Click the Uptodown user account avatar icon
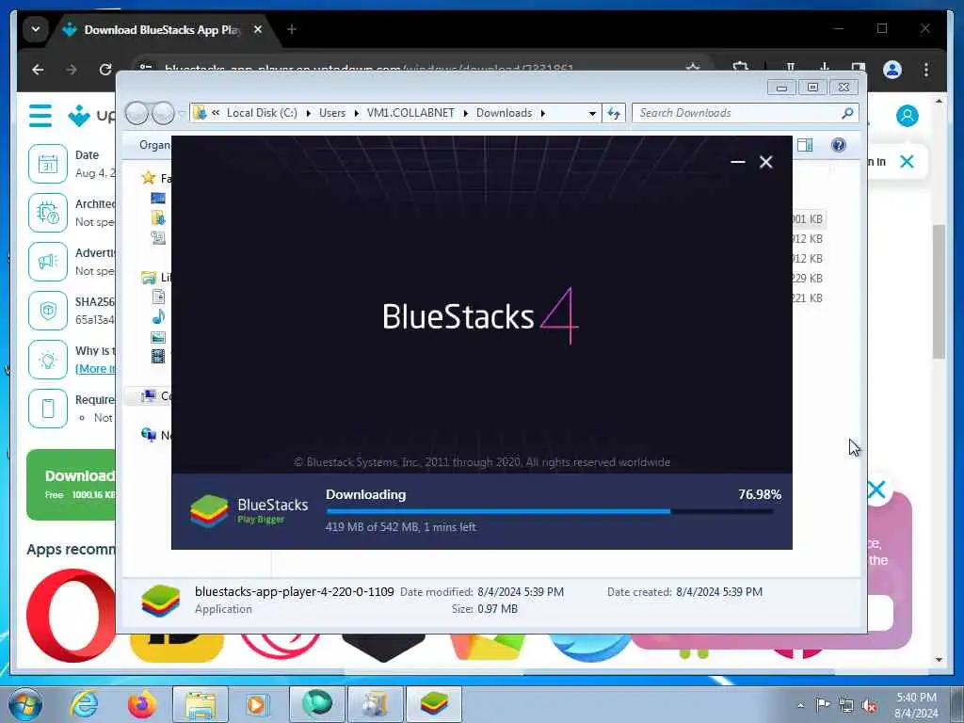The width and height of the screenshot is (964, 723). click(x=907, y=116)
